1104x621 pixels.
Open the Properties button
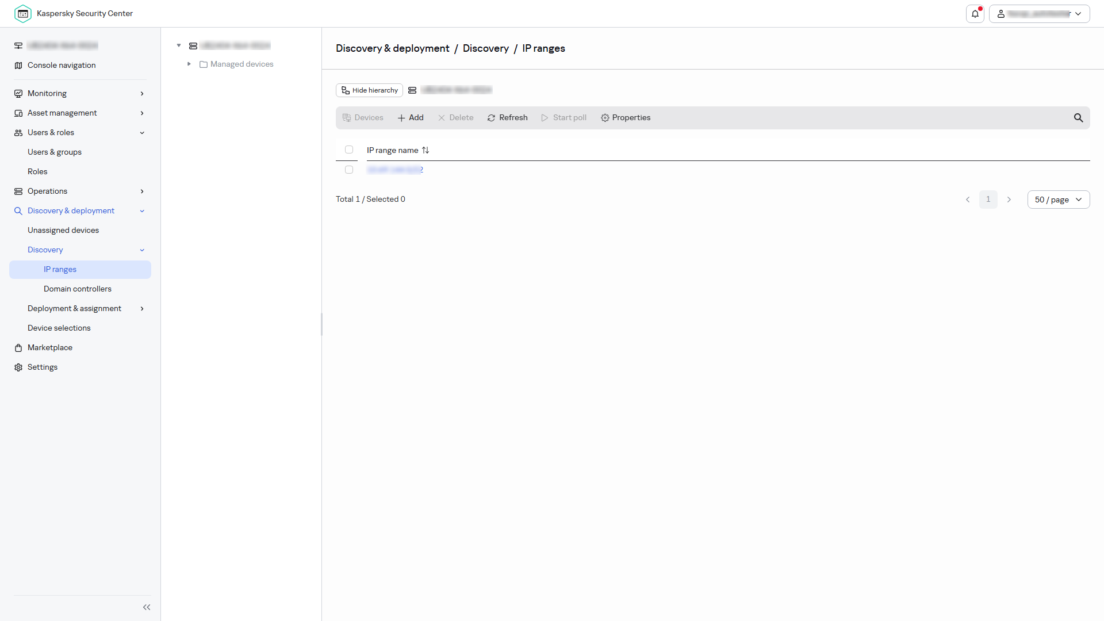(626, 118)
